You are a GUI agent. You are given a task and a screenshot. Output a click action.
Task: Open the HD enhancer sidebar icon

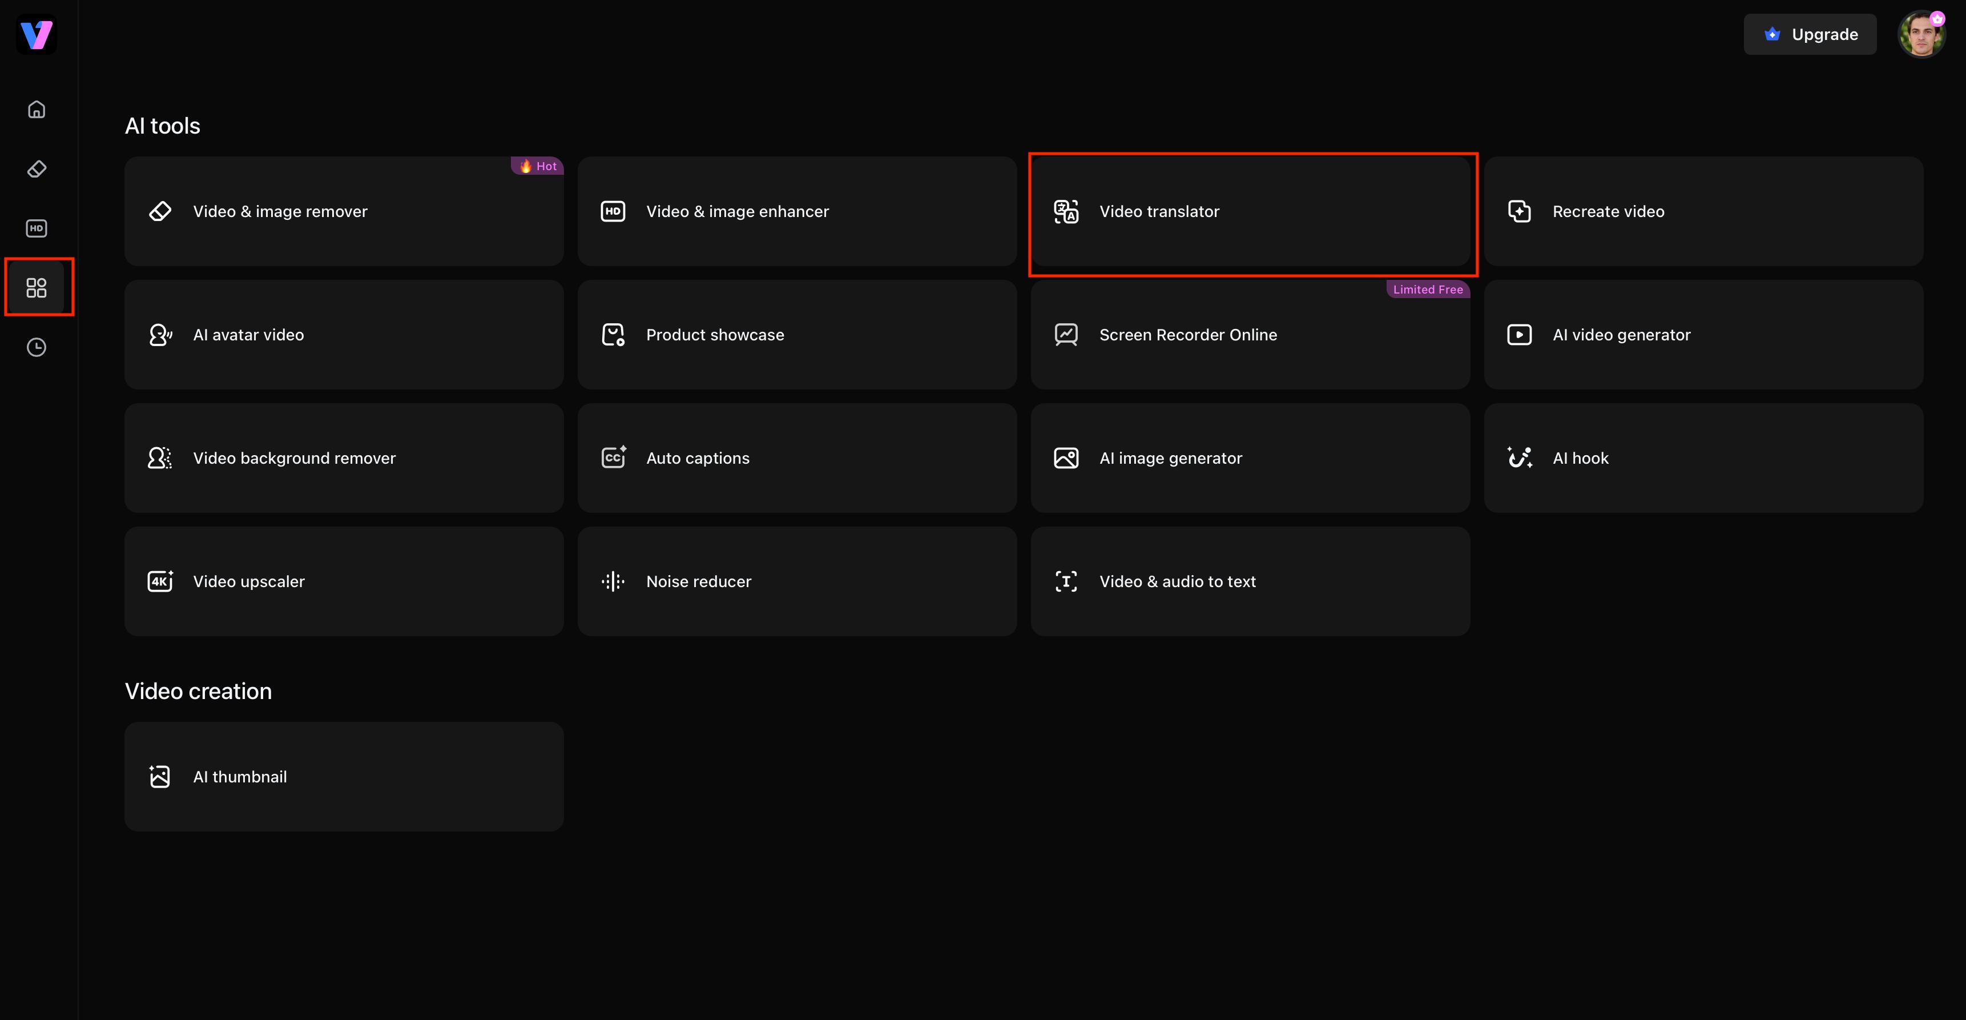click(37, 228)
